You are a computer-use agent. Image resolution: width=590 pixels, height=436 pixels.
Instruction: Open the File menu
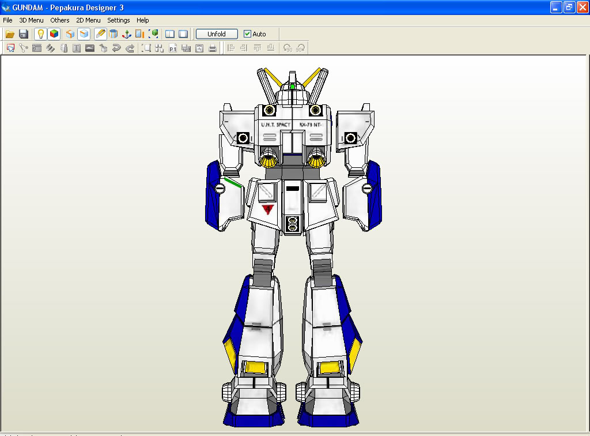click(x=7, y=20)
